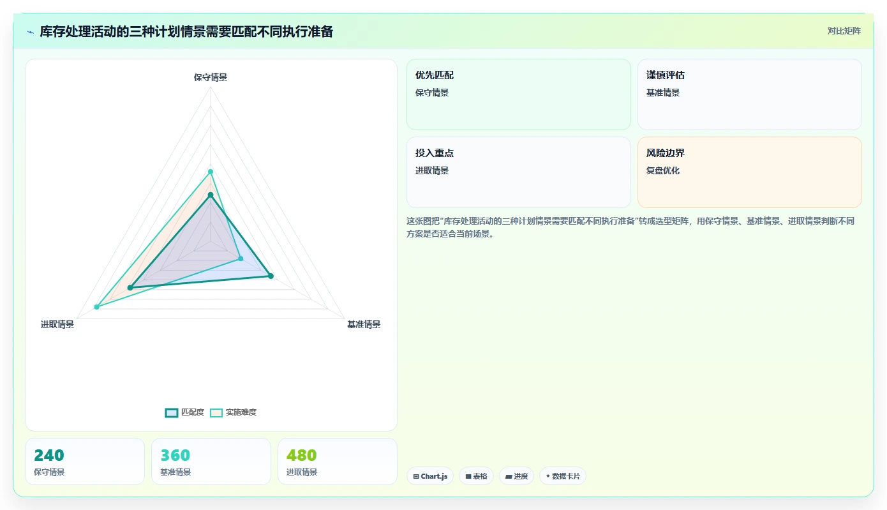Screen dimensions: 887x510
Task: Select the 数据卡片 tag
Action: tap(563, 476)
